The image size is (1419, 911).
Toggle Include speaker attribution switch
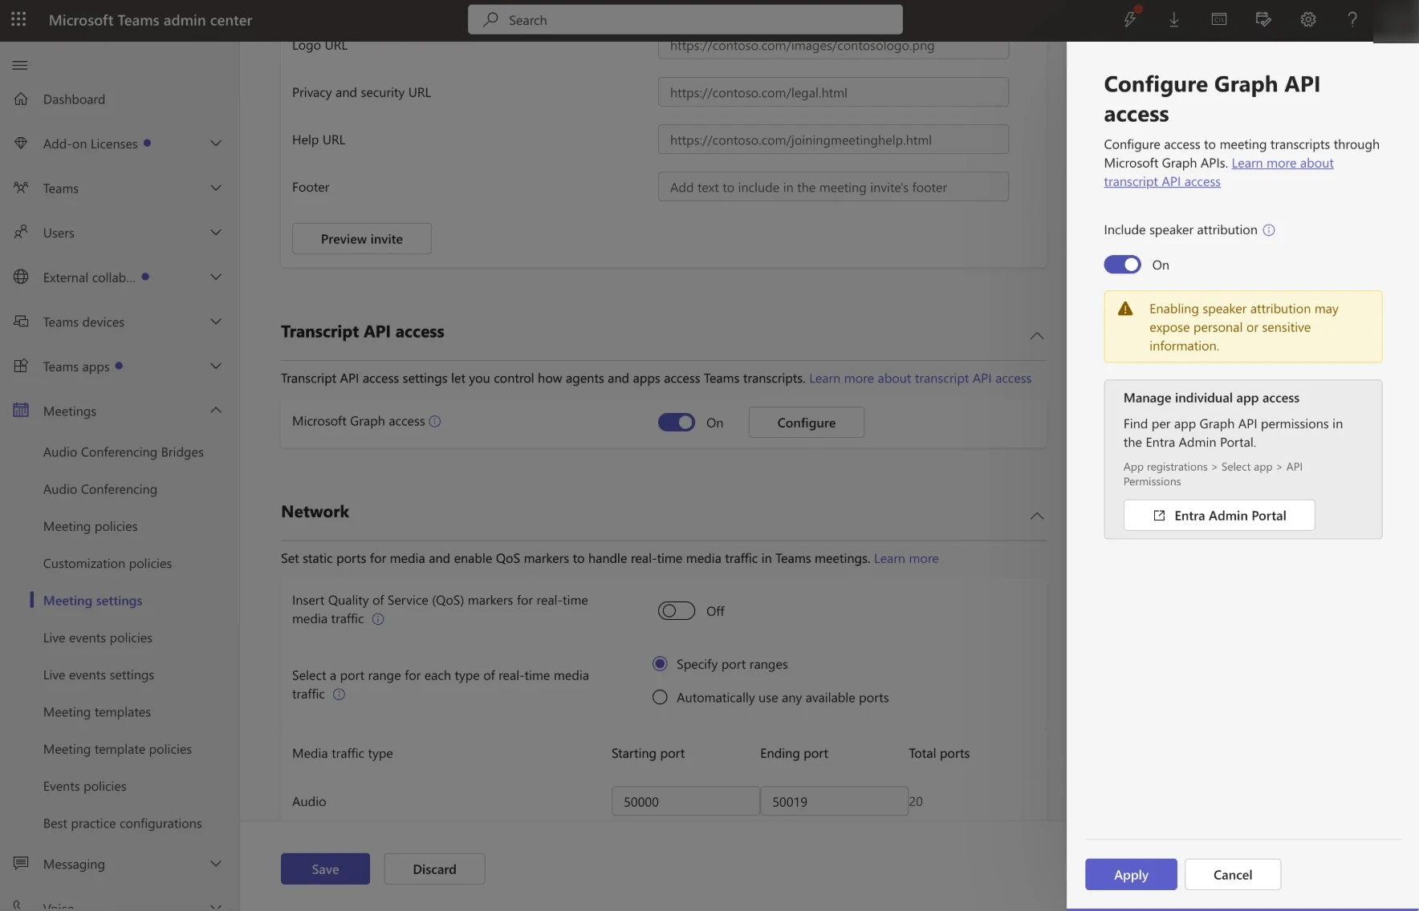click(1122, 265)
